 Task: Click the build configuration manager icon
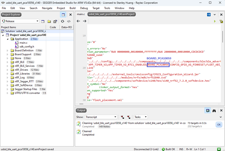click(x=42, y=21)
